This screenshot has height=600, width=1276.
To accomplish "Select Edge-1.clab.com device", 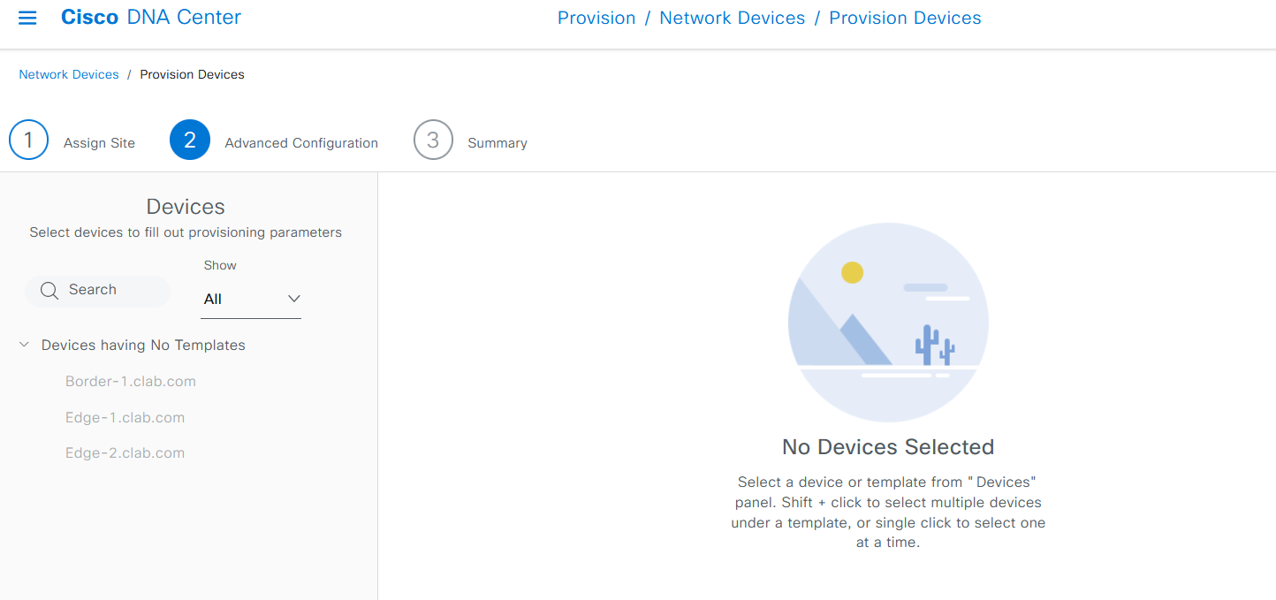I will (125, 418).
